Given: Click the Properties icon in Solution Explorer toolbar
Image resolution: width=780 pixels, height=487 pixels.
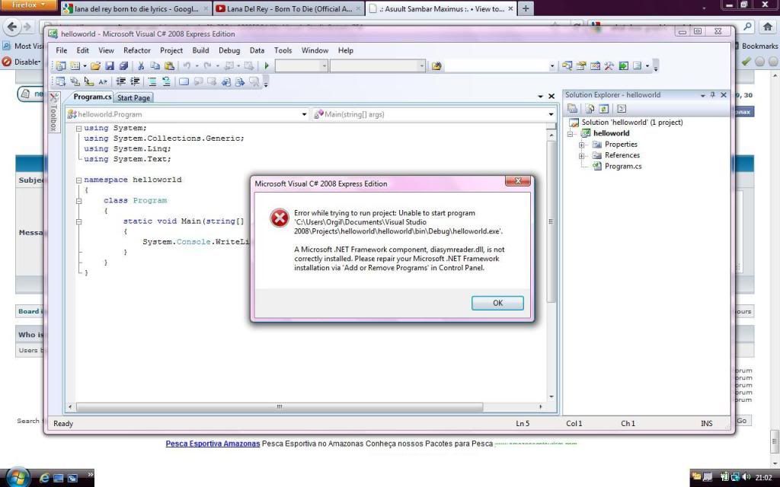Looking at the screenshot, I should click(x=573, y=109).
